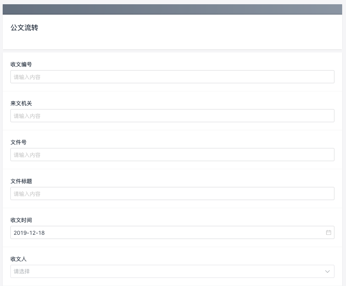This screenshot has height=286, width=346.
Task: Focus the 来文机关 text box
Action: pos(172,116)
